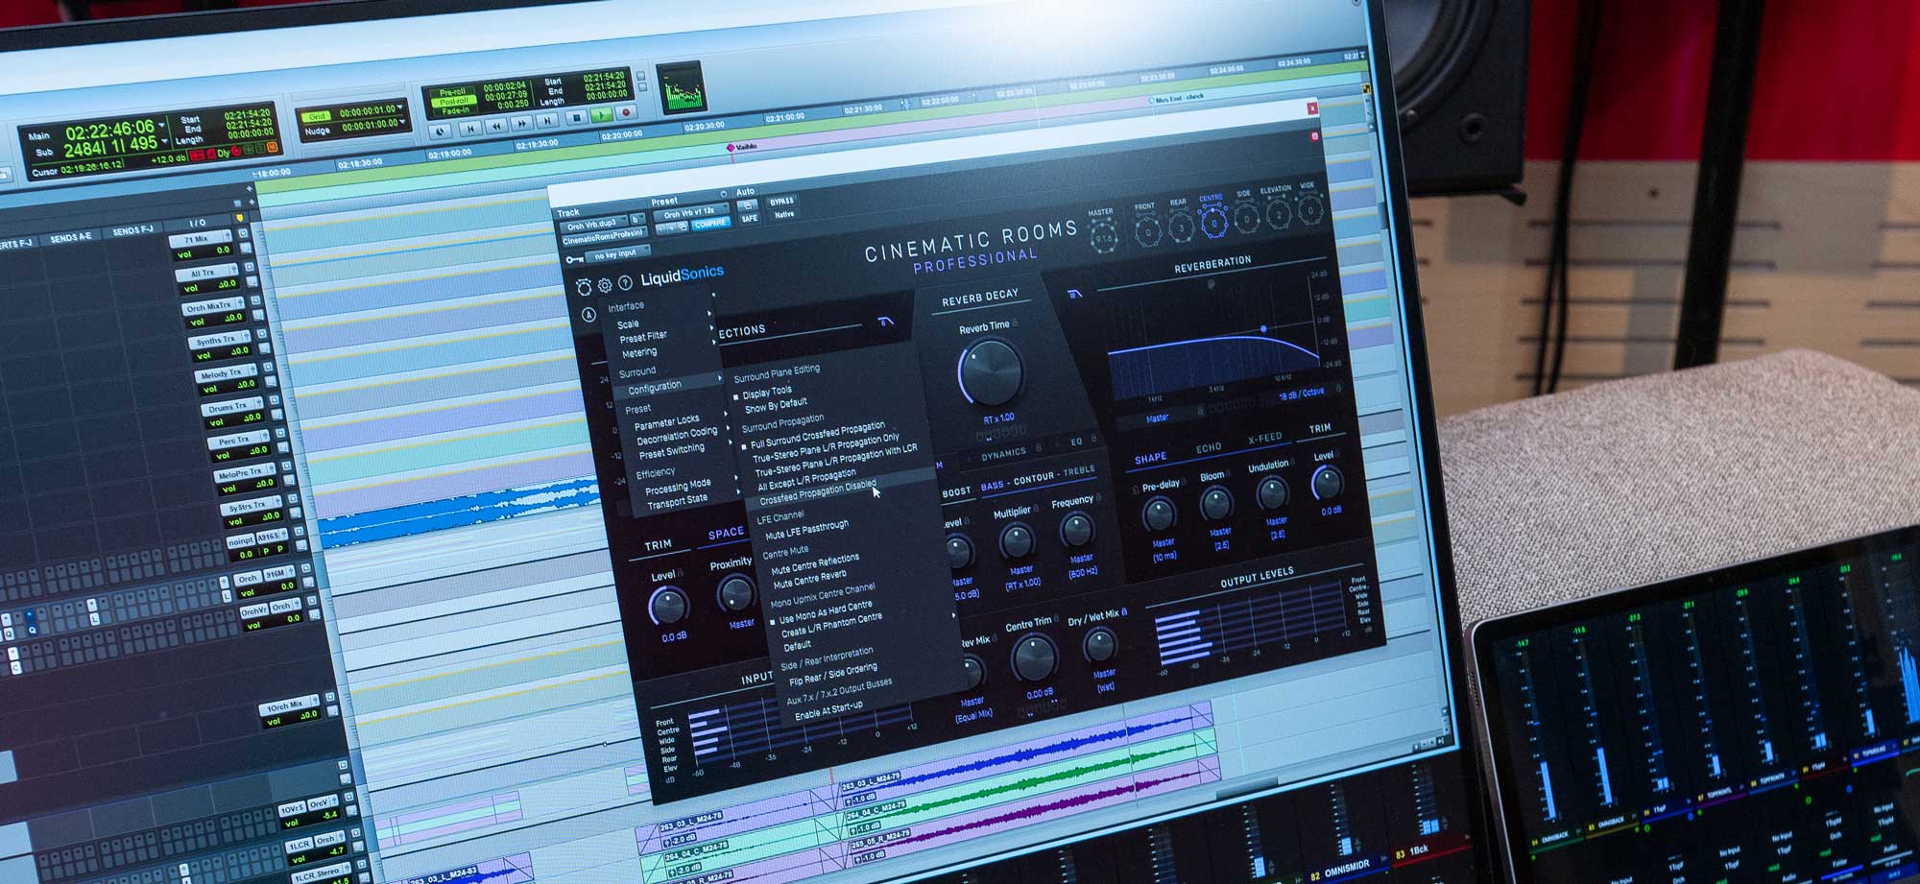Toggle the Fade-in button

click(x=455, y=110)
